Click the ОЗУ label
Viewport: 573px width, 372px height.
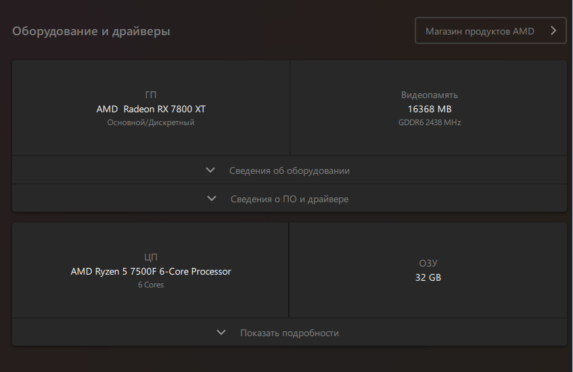(x=428, y=263)
